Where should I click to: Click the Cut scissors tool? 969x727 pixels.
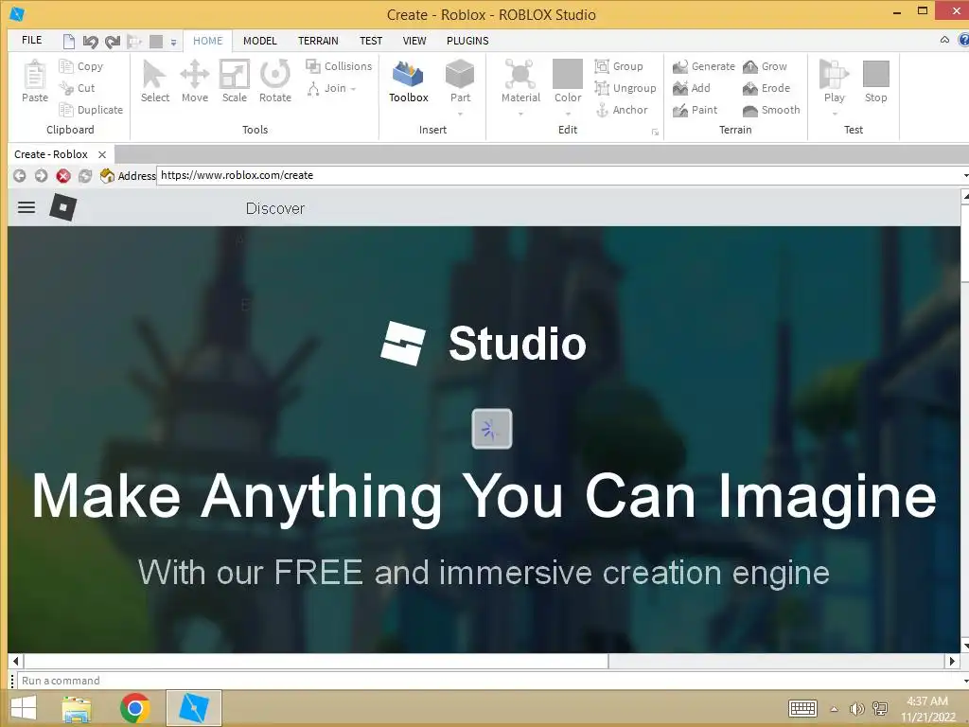click(x=78, y=88)
